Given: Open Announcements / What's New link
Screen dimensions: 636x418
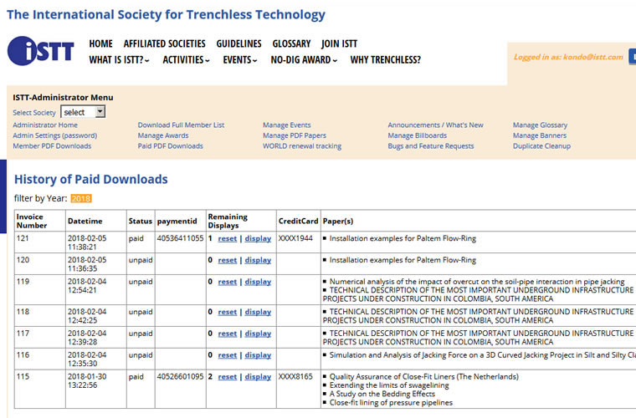Looking at the screenshot, I should [x=436, y=125].
